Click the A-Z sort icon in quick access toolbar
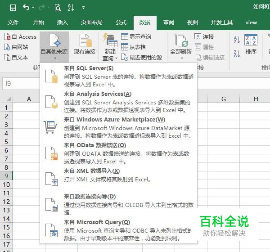This screenshot has height=252, width=270. click(71, 8)
